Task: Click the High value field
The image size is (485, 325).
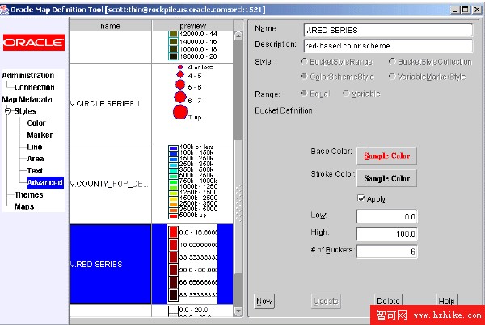Action: (x=386, y=234)
